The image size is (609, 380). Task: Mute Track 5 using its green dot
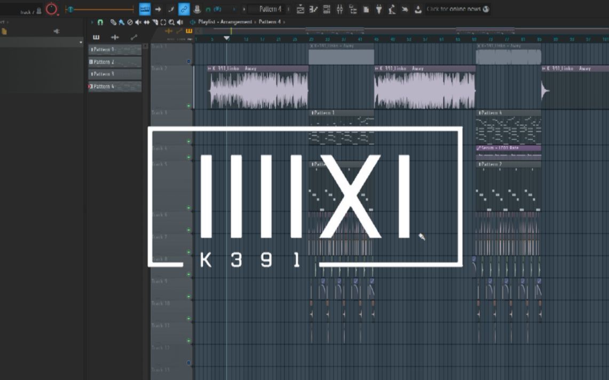point(189,208)
